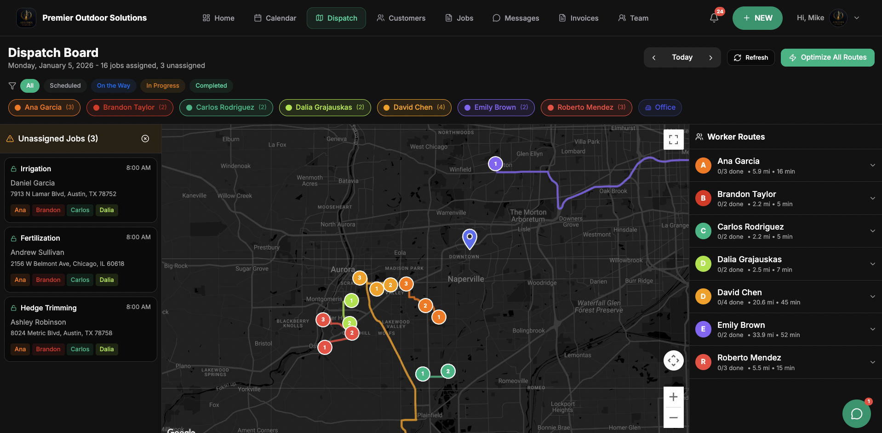Screen dimensions: 882x433
Task: Enable the Completed status filter
Action: click(211, 85)
